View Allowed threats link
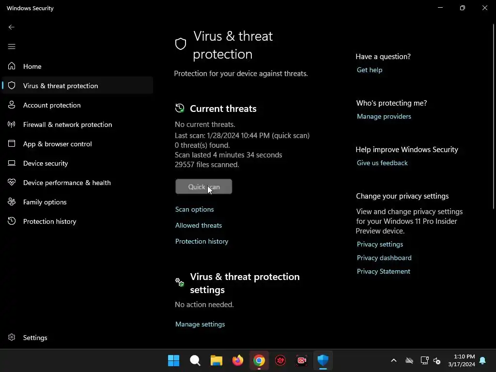496x372 pixels. pyautogui.click(x=199, y=225)
